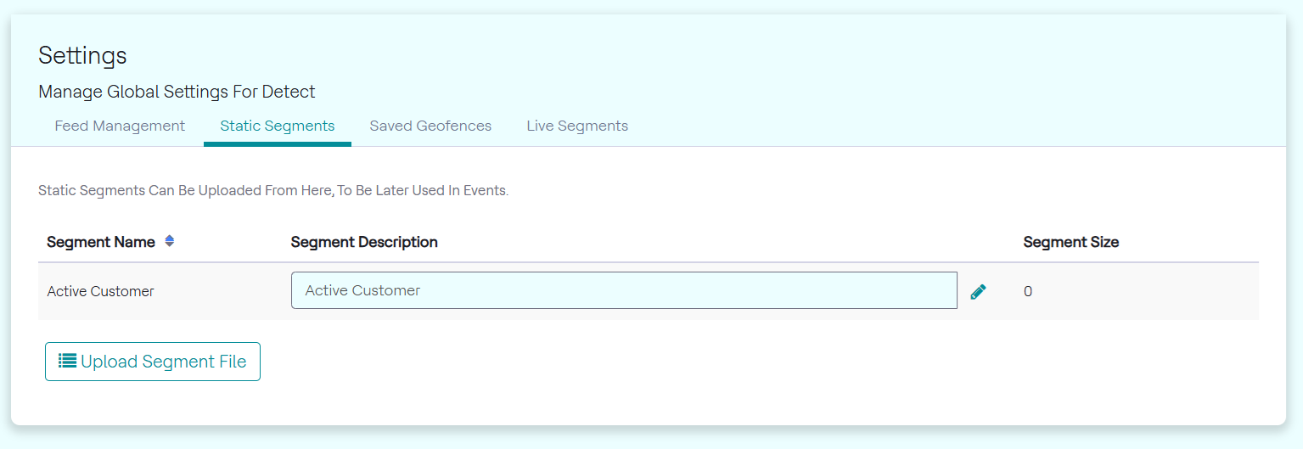Image resolution: width=1303 pixels, height=449 pixels.
Task: Switch to the Saved Geofences tab
Action: (430, 126)
